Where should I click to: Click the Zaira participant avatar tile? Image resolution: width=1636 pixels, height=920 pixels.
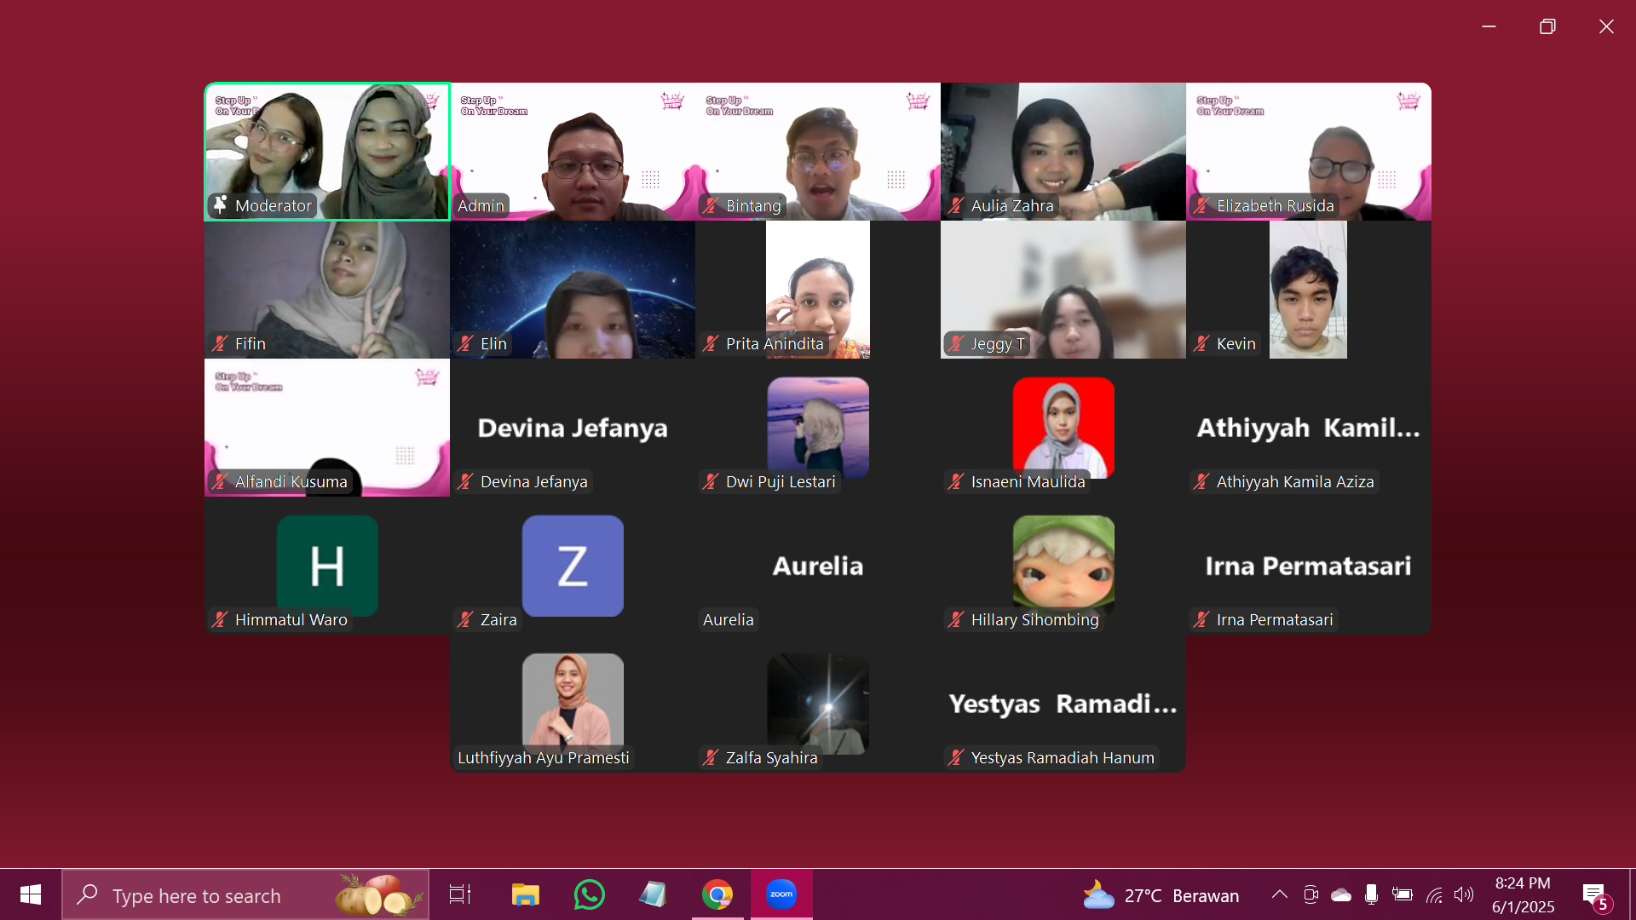[x=573, y=566]
